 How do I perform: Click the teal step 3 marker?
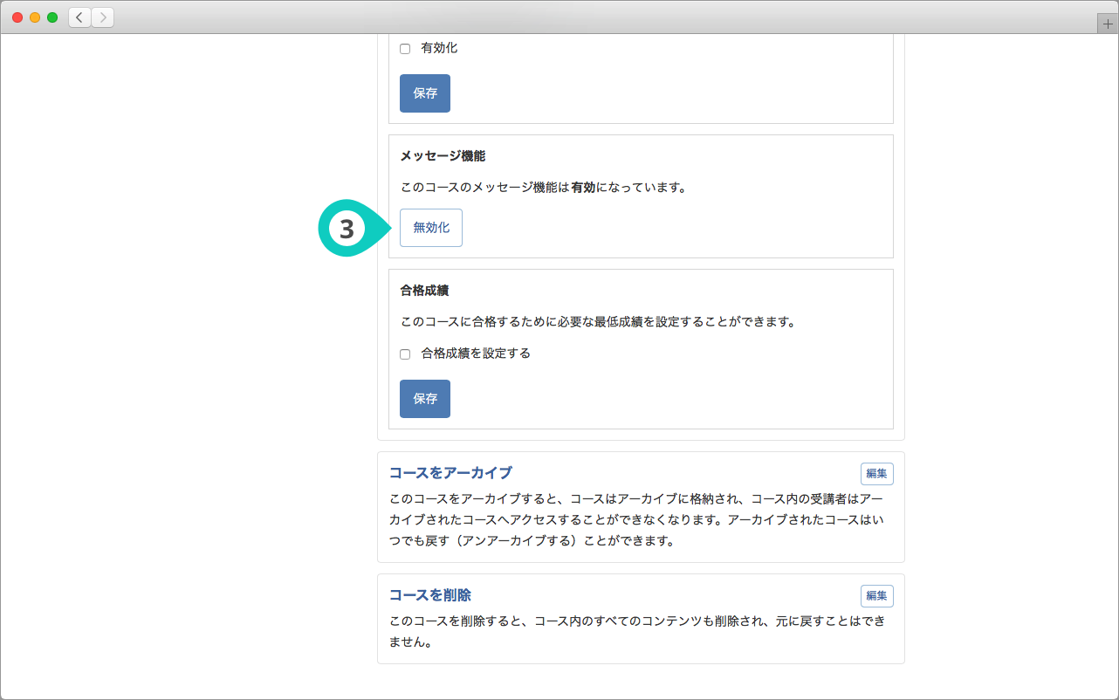click(347, 229)
